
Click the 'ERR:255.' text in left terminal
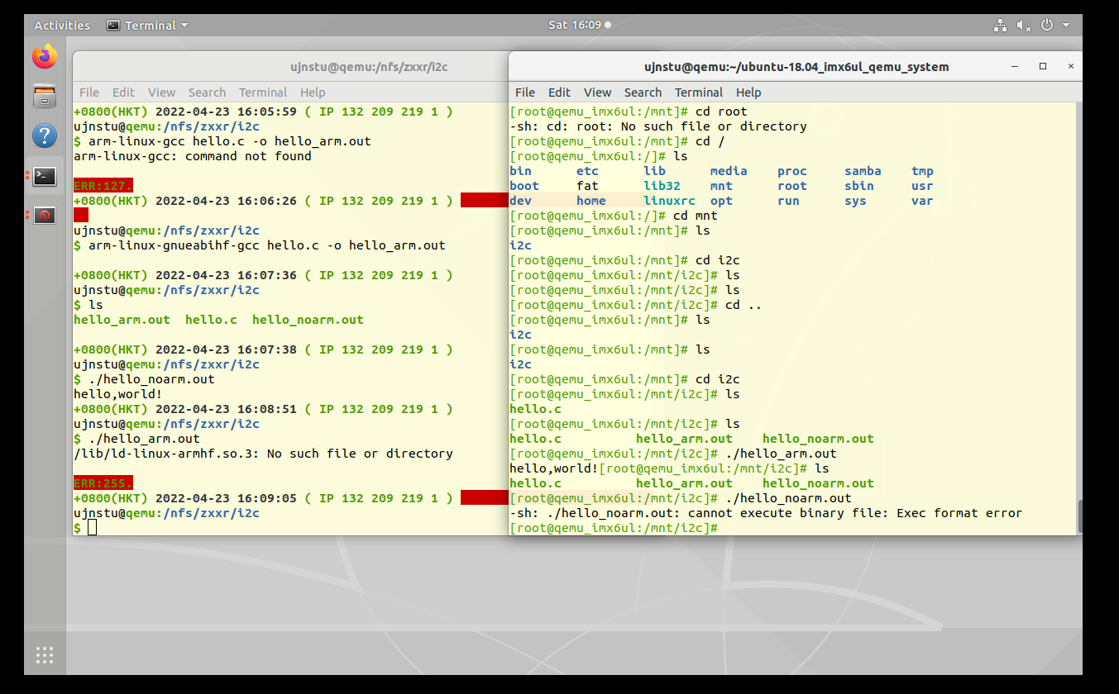pos(103,483)
